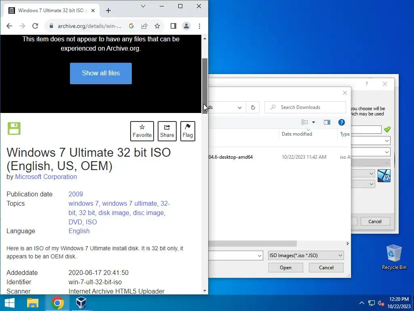
Task: Open the Microsoft Corporation link
Action: [x=46, y=177]
